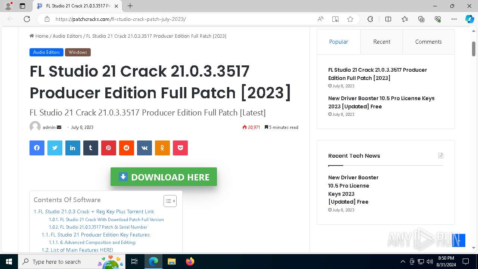
Task: Launch Firefox from the taskbar
Action: 190,262
